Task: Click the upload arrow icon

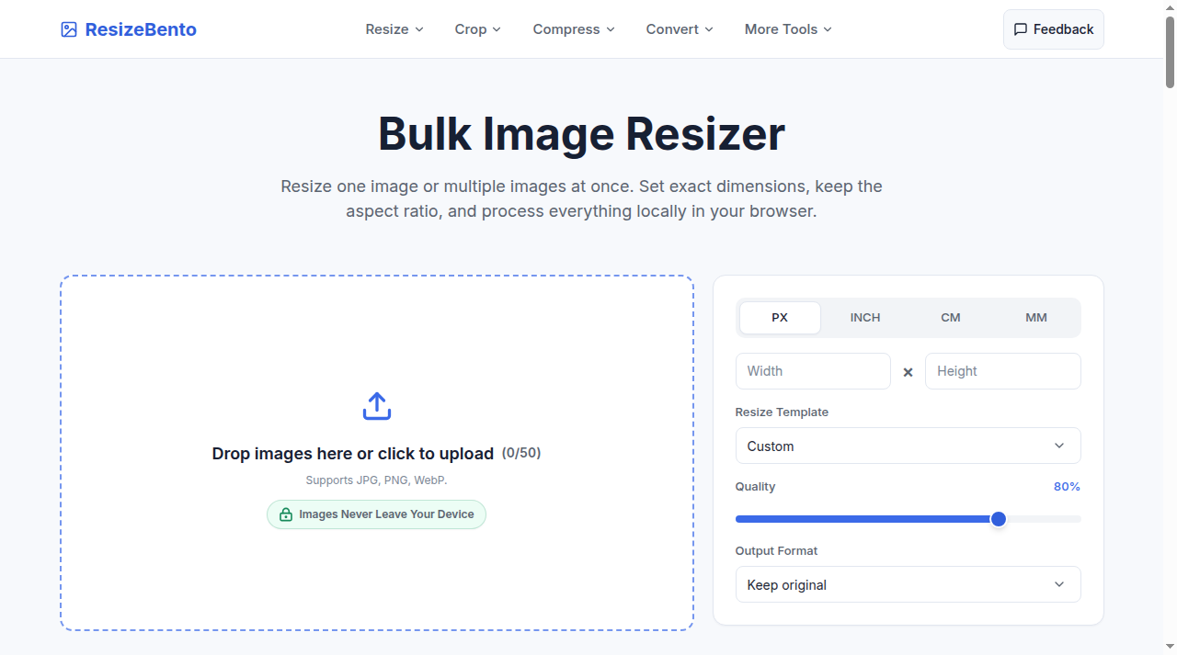Action: pyautogui.click(x=377, y=406)
